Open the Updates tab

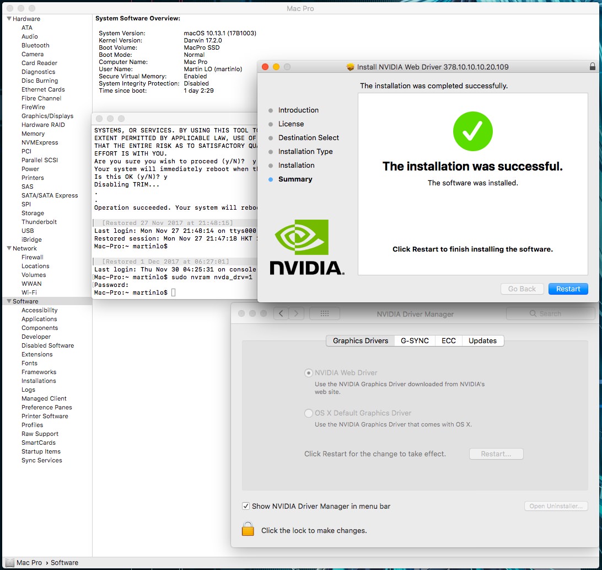tap(482, 341)
